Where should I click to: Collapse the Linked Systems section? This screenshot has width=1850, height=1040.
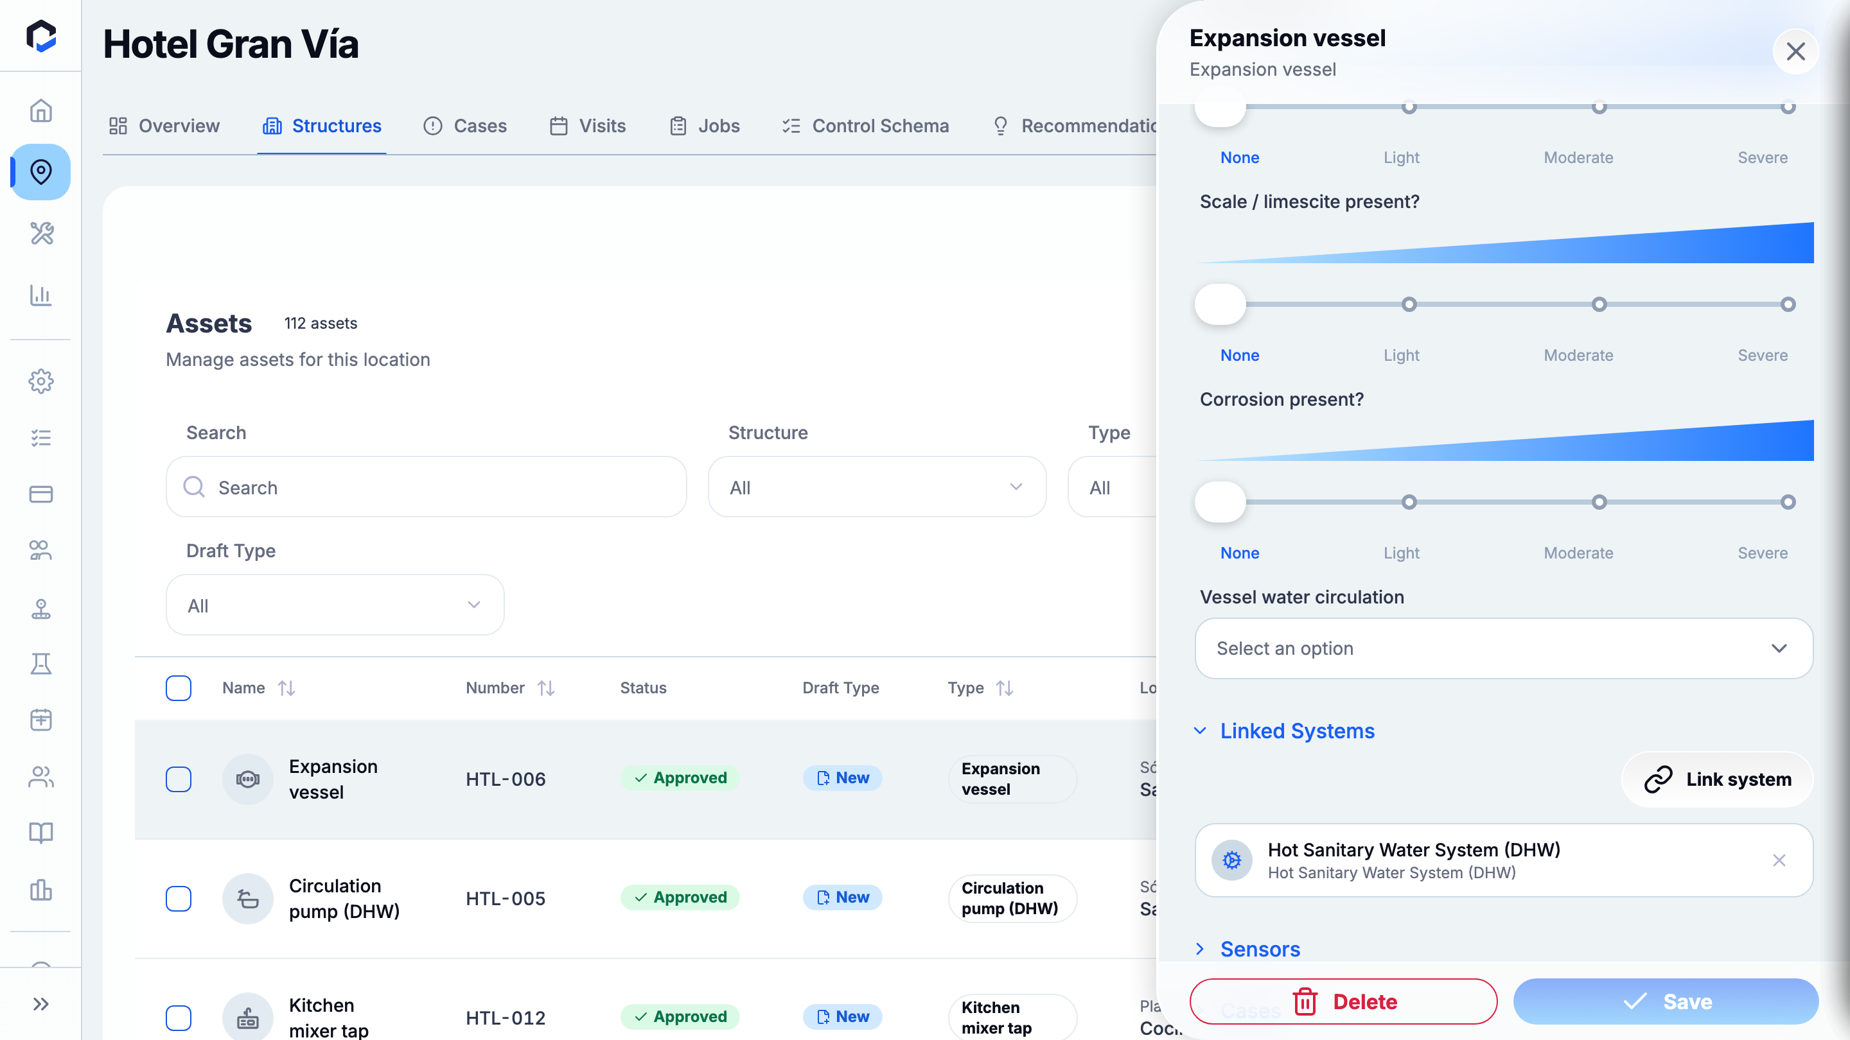click(1283, 731)
